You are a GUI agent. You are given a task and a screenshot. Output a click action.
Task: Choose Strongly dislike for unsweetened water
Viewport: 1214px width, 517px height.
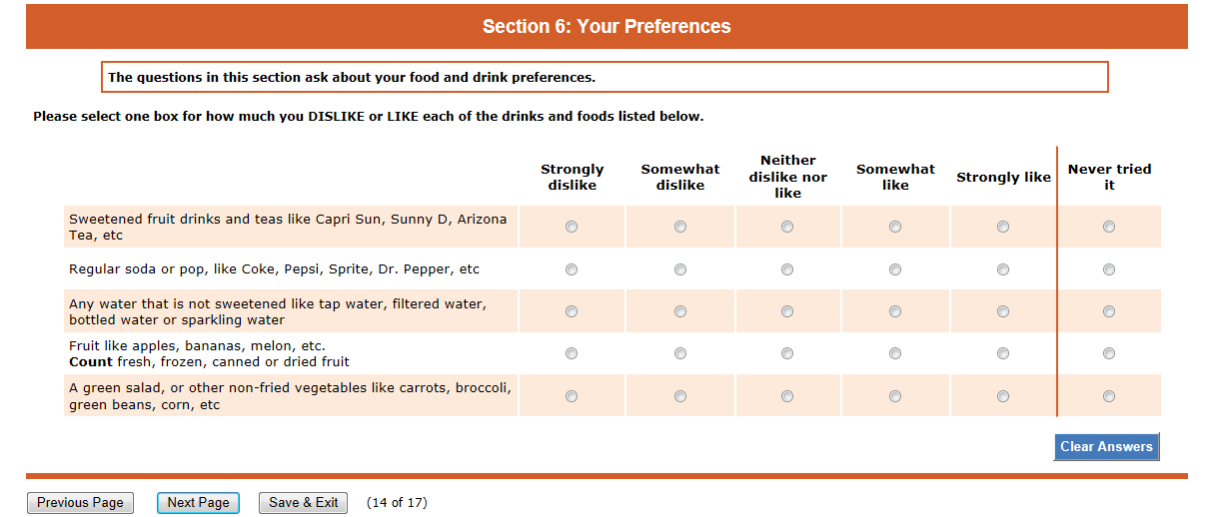click(x=572, y=311)
